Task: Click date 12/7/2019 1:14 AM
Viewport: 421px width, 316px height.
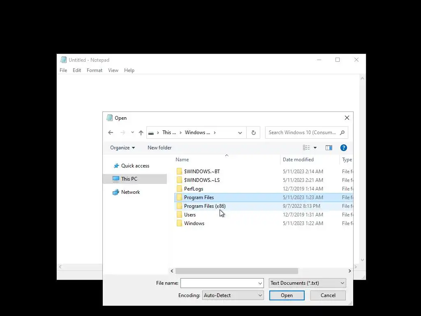Action: click(x=303, y=188)
